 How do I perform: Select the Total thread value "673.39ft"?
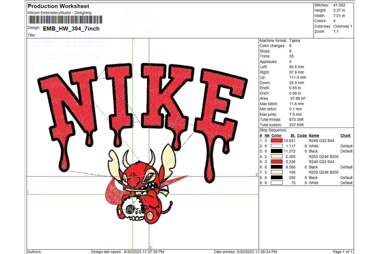[296, 120]
